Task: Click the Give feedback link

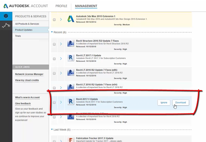Action: [x=23, y=103]
